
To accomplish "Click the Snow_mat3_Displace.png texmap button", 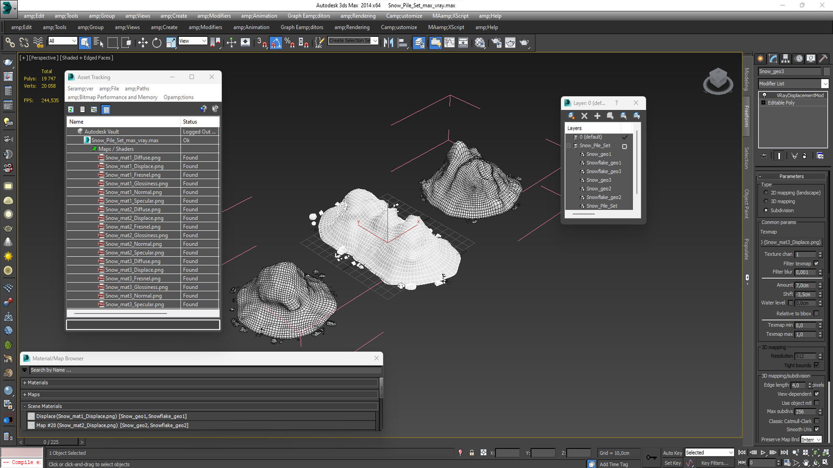I will (792, 242).
